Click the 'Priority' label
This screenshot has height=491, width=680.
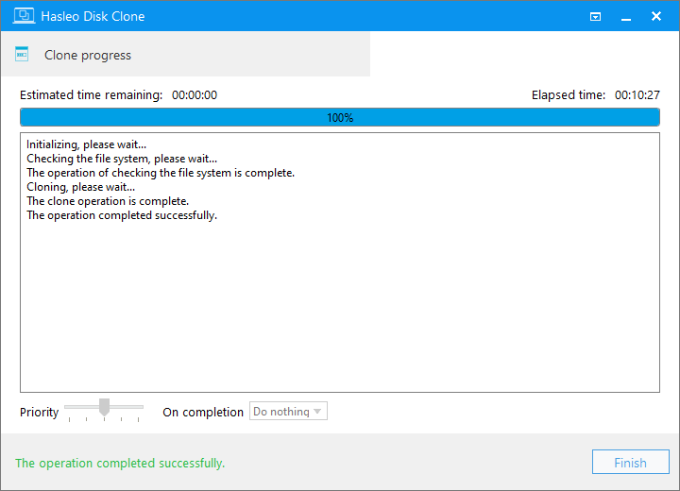pos(39,412)
